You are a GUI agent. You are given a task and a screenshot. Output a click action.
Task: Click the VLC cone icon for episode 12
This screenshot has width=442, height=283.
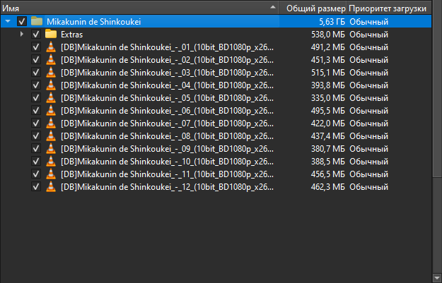51,187
